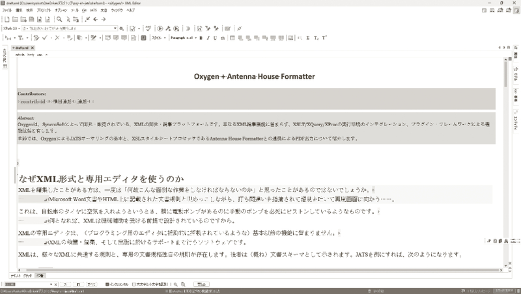Apply bold formatting B icon
This screenshot has width=521, height=294.
pos(201,38)
